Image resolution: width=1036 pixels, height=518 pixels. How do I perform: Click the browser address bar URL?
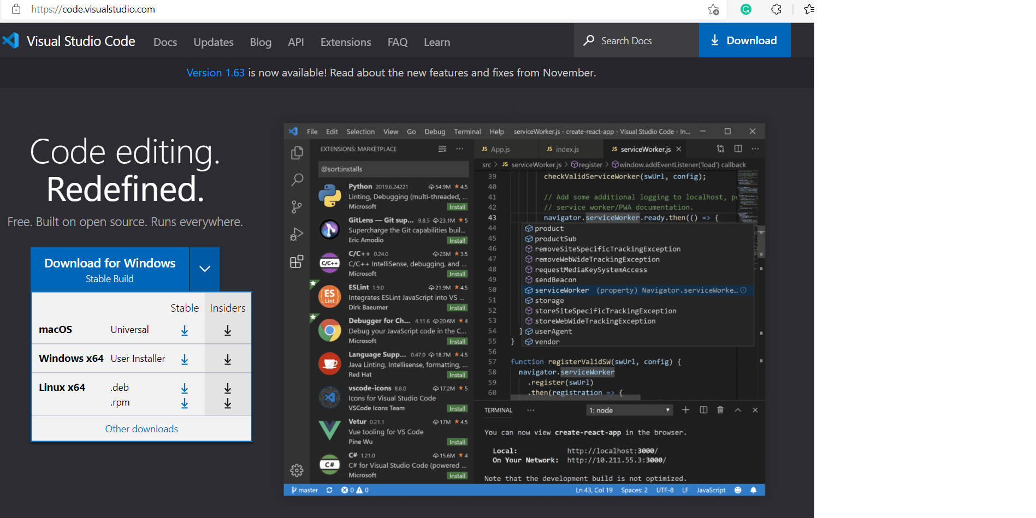pyautogui.click(x=93, y=9)
